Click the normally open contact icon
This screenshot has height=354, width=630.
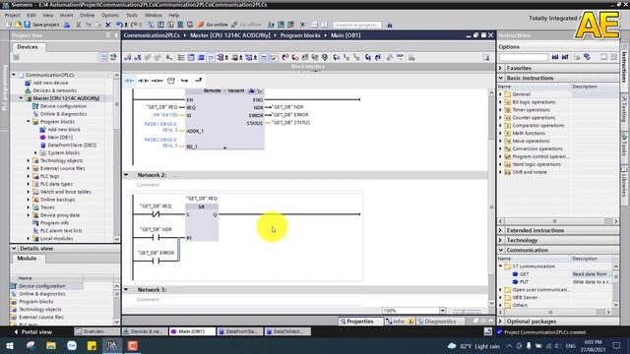[129, 81]
